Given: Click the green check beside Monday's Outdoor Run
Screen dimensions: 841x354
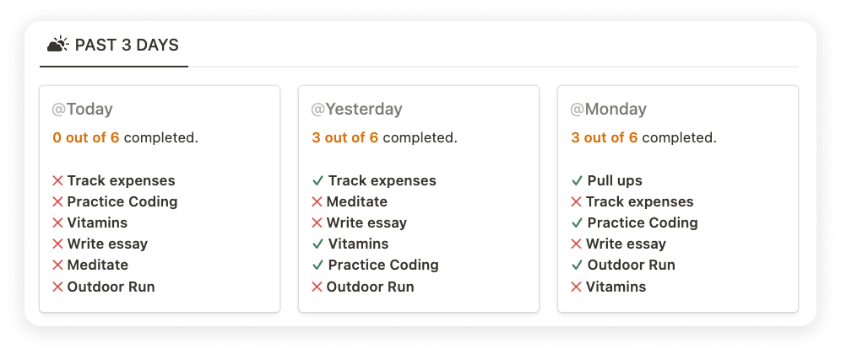Looking at the screenshot, I should click(x=577, y=265).
